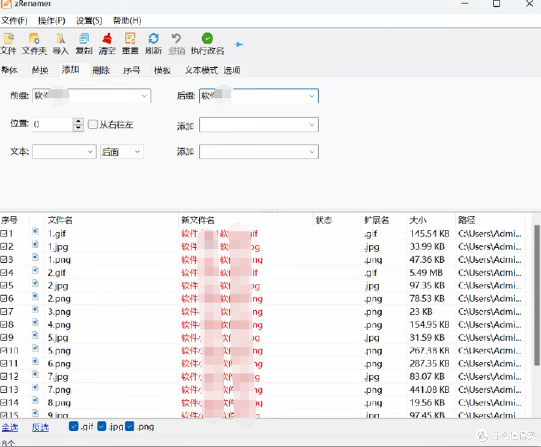Screen dimensions: 541x447
Task: Sort by the 大小 column header
Action: pos(431,220)
